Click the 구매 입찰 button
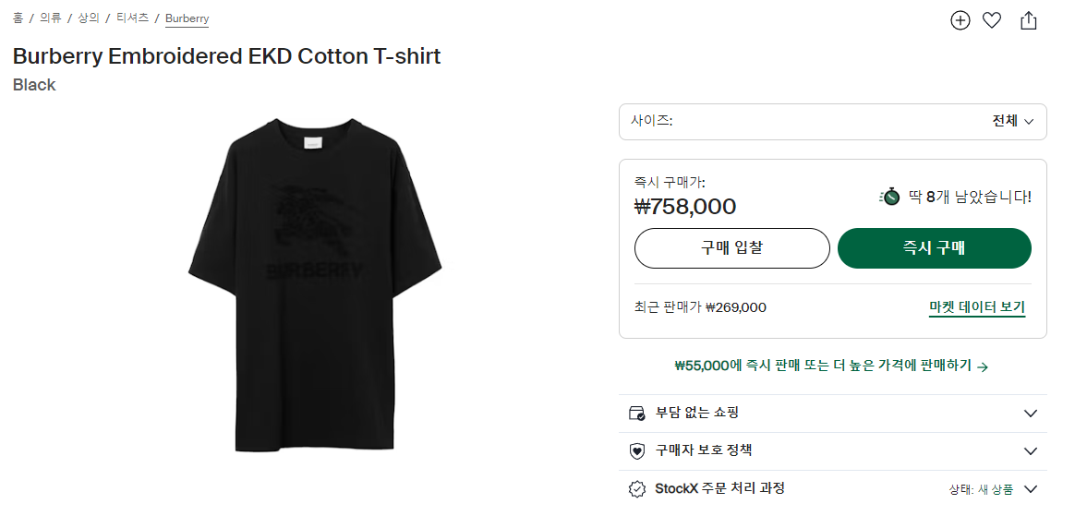Screen dimensions: 1075x528 click(x=731, y=248)
